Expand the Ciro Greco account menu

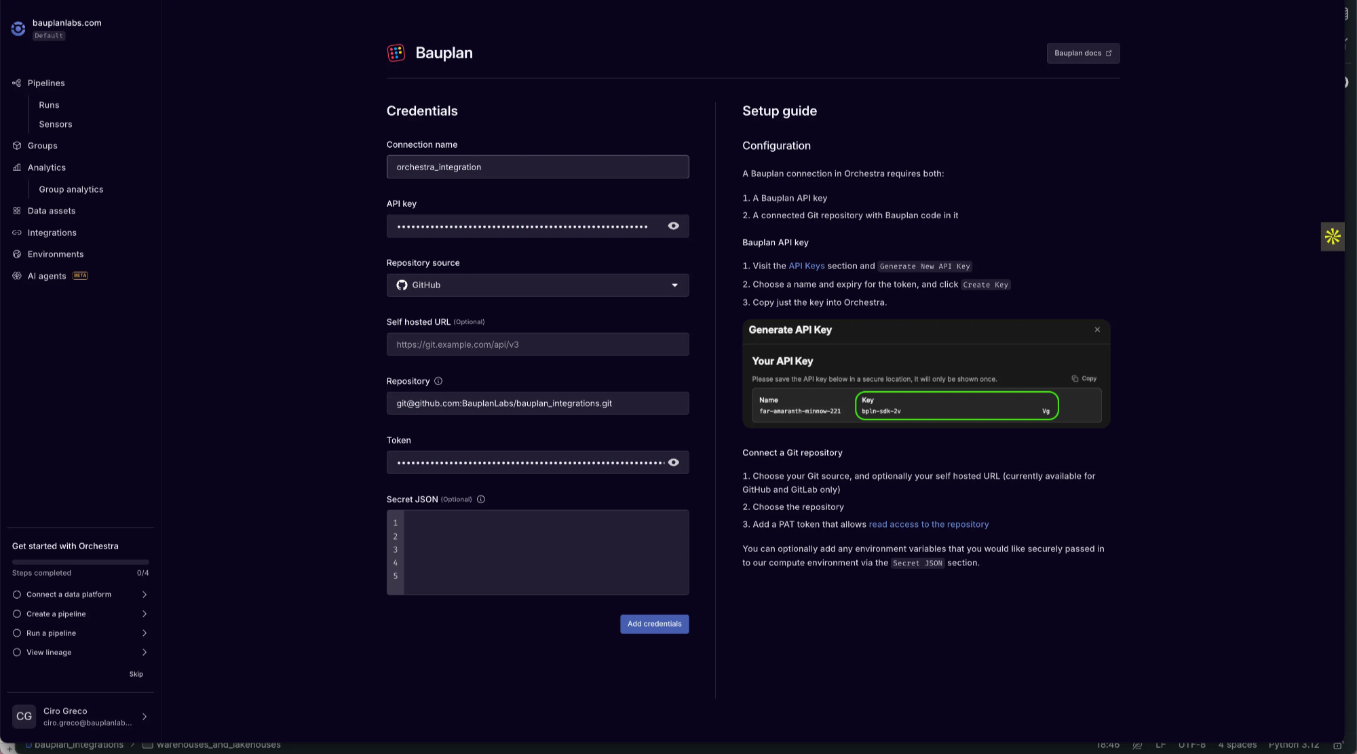[144, 717]
